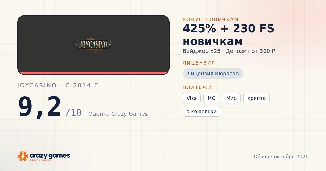The image size is (326, 171).
Task: Select the MC payment chip
Action: (211, 98)
